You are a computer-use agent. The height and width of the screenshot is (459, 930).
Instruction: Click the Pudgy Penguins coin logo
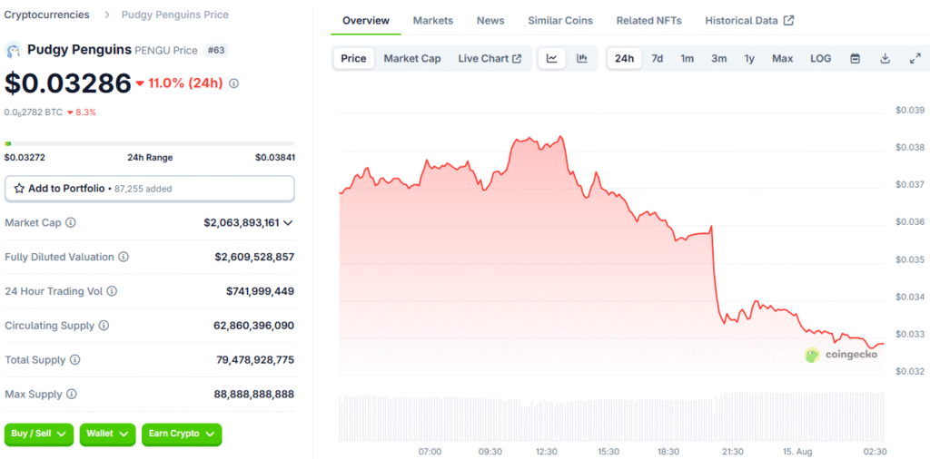click(x=13, y=50)
